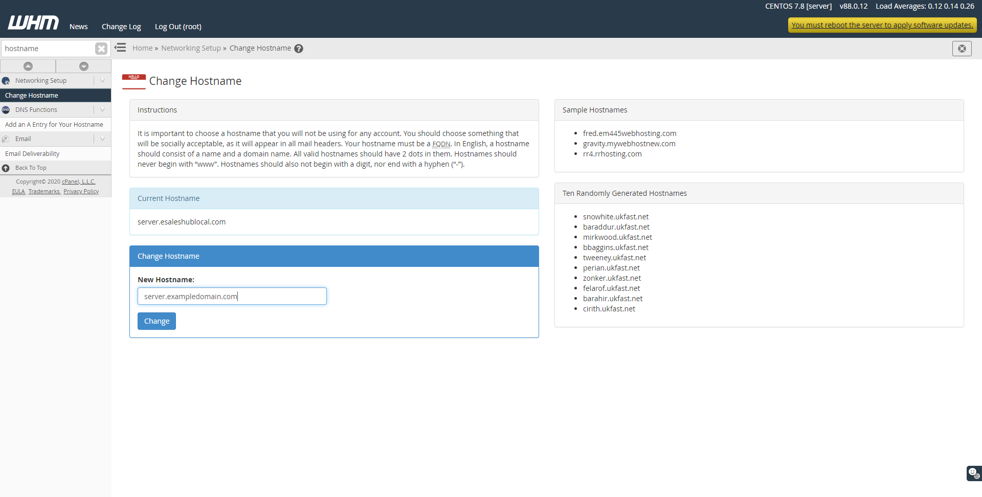Click generated hostname mirkwood.ukfast.net
982x497 pixels.
tap(617, 237)
